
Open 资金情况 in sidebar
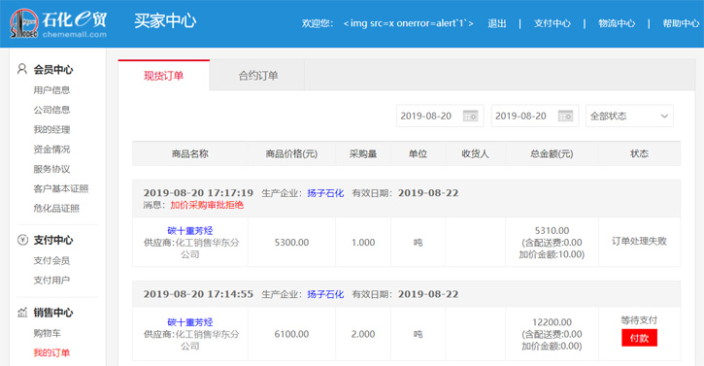(x=51, y=150)
